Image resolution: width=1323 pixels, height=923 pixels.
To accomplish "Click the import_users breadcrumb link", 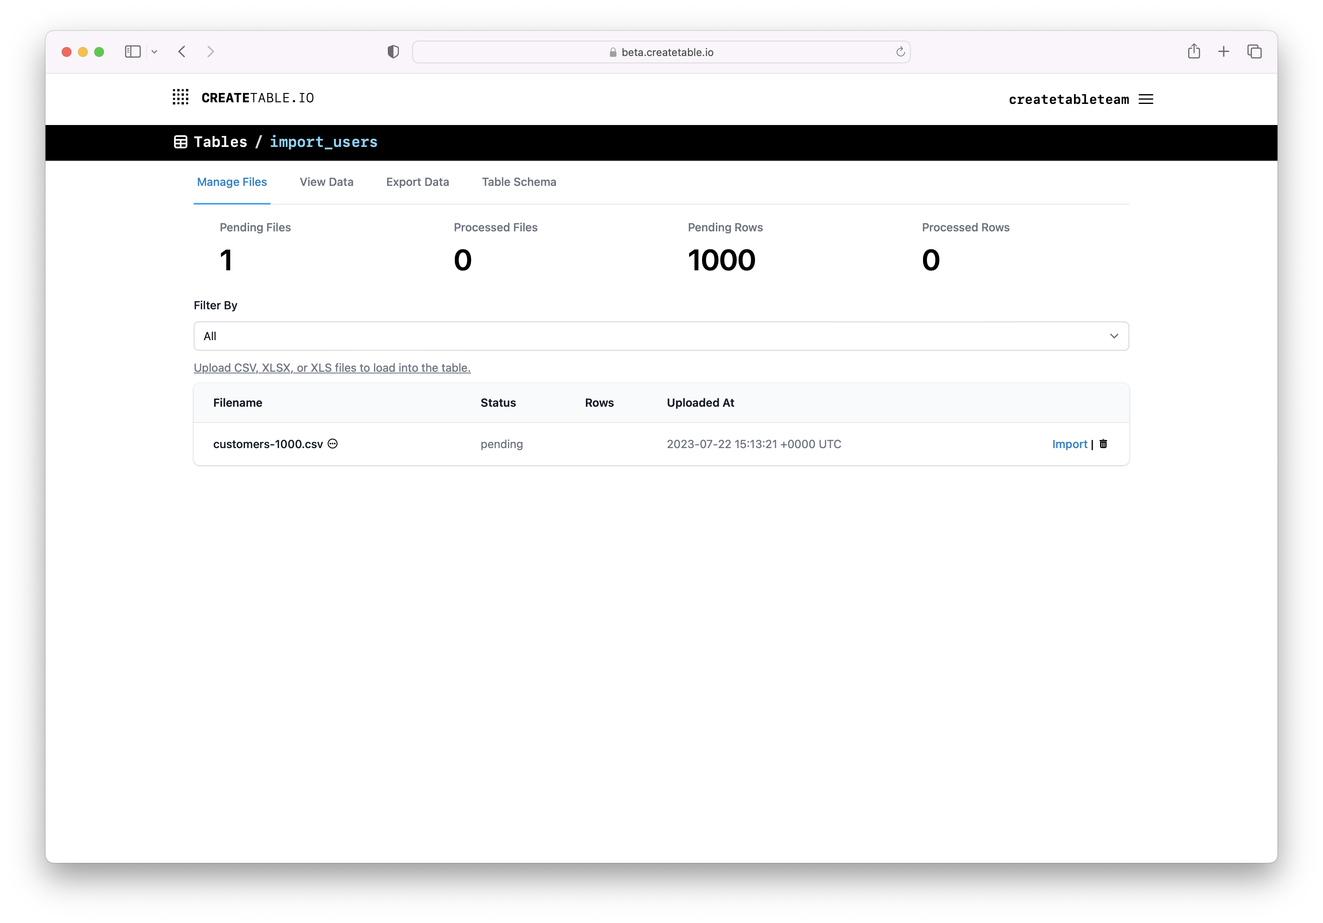I will (323, 142).
